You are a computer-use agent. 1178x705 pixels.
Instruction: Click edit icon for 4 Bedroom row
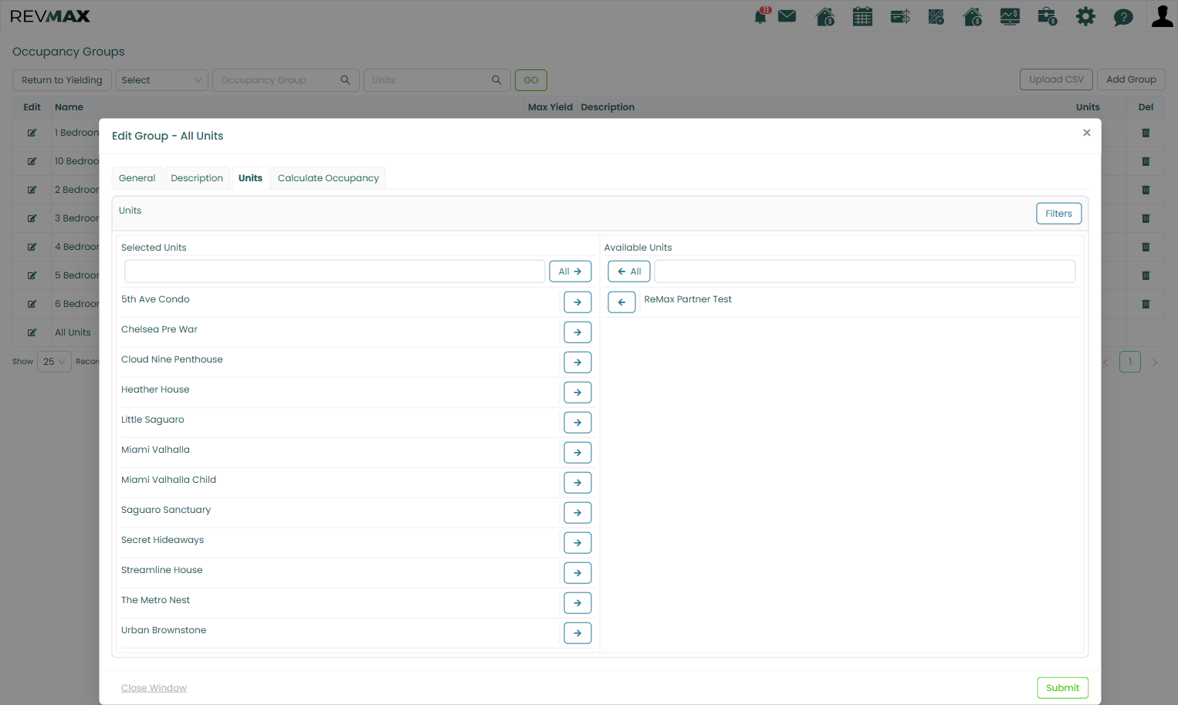pos(32,247)
